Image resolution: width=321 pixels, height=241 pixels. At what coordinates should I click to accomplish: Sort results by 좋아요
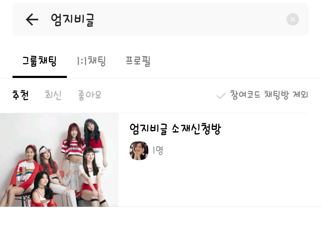point(90,95)
